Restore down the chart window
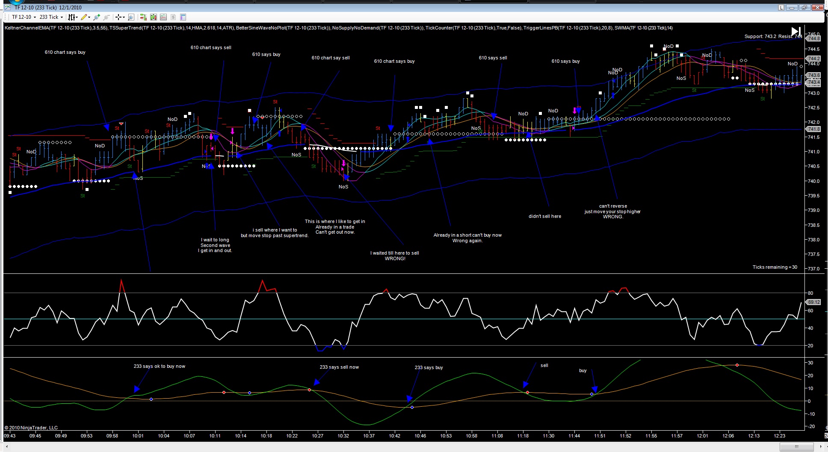This screenshot has width=828, height=452. pyautogui.click(x=804, y=8)
